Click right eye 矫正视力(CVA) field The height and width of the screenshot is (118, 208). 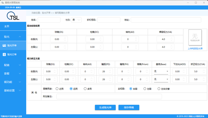click(198, 71)
